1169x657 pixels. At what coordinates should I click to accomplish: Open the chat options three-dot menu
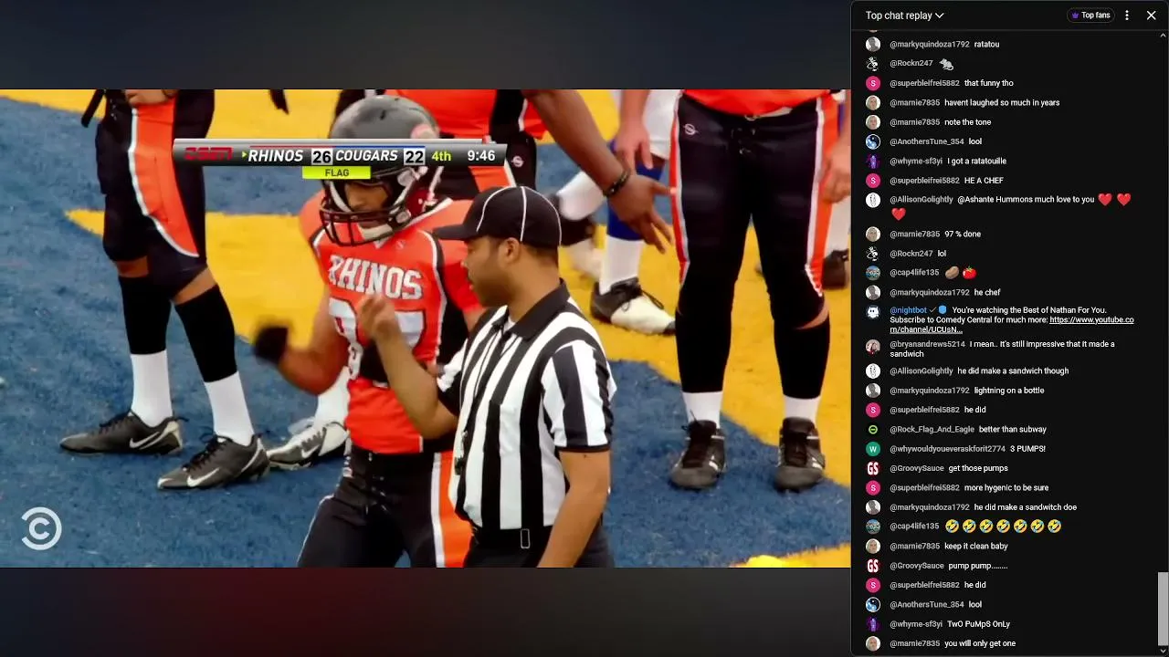1127,16
